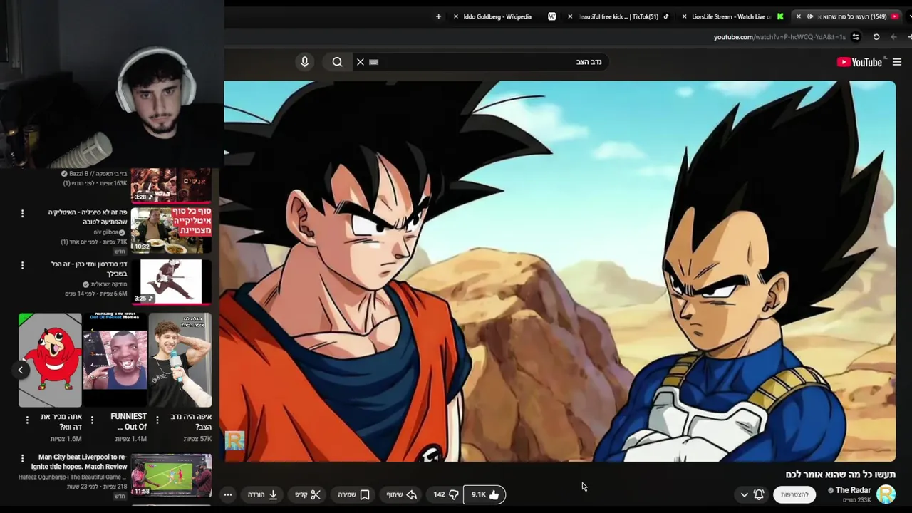Open The Radar channel name link
Viewport: 912px width, 513px height.
tap(853, 490)
